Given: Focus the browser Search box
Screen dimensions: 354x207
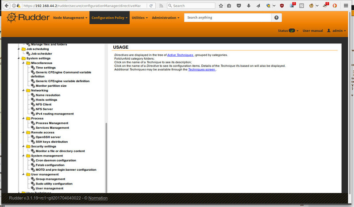Looking at the screenshot, I should tap(191, 6).
